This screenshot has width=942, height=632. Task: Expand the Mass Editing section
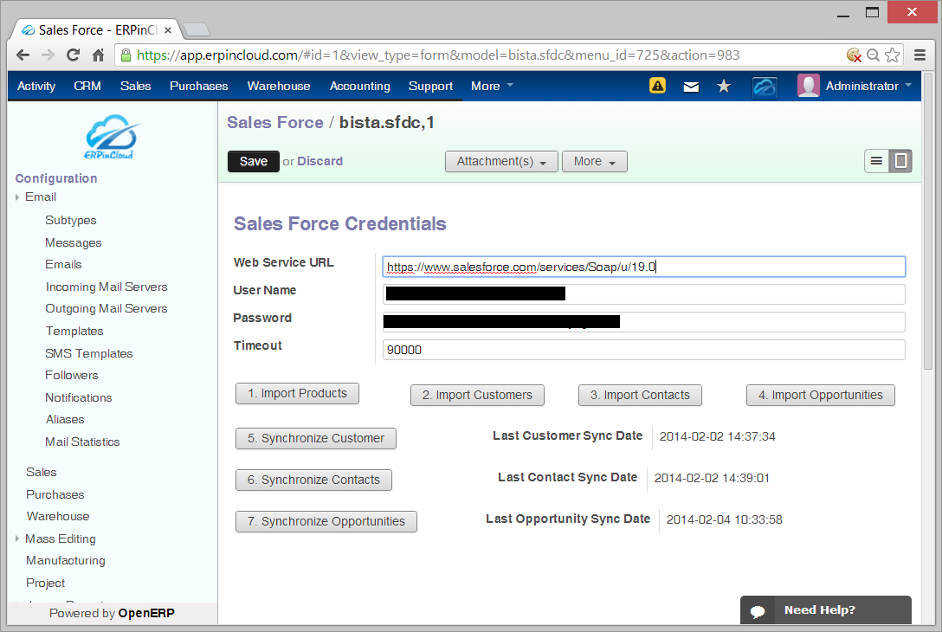17,538
